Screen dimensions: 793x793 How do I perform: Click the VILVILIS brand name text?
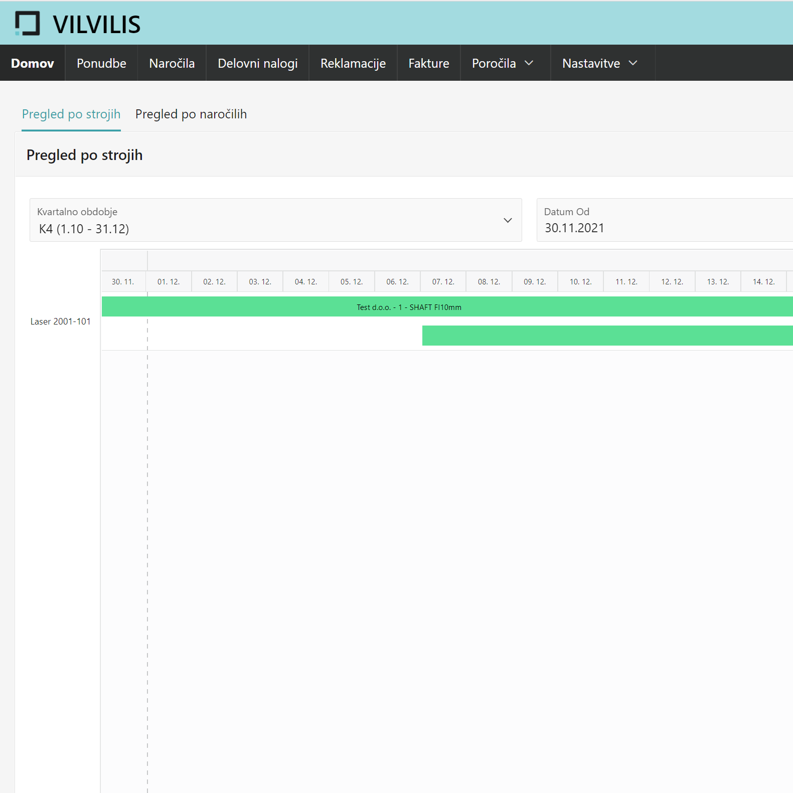tap(97, 25)
